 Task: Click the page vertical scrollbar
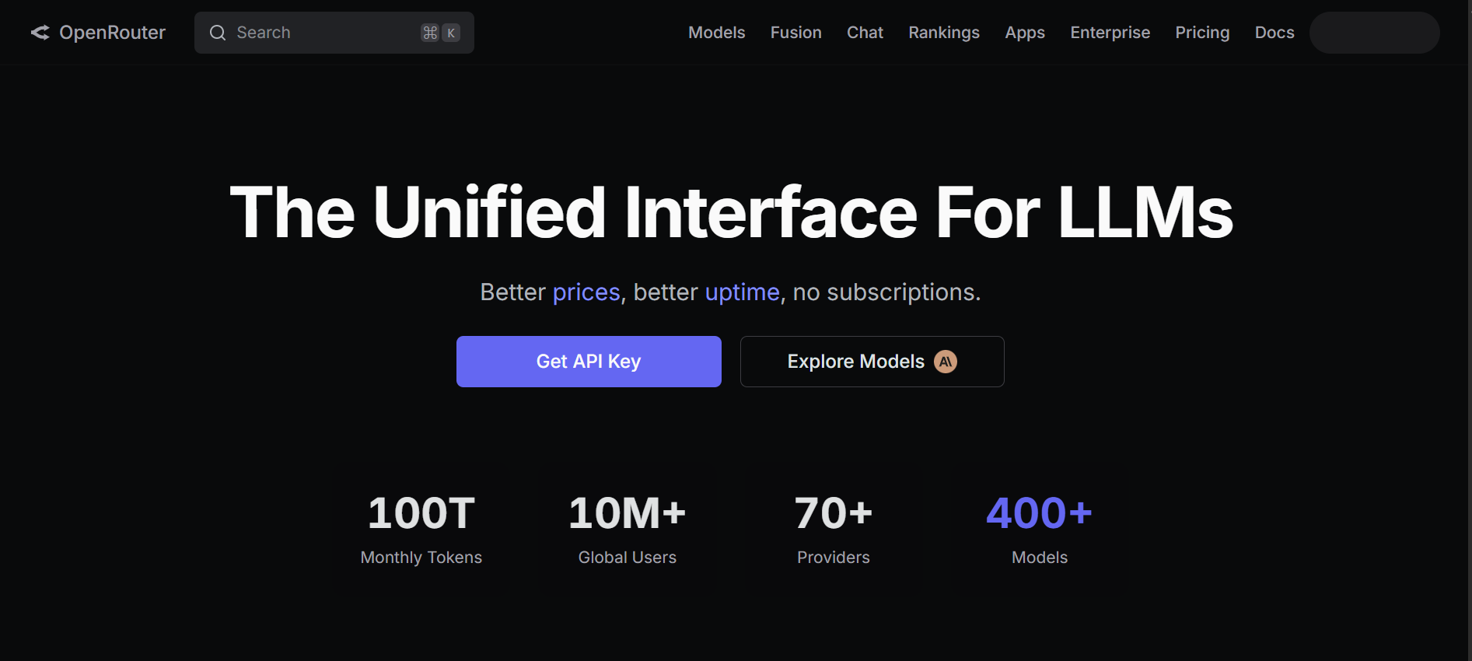point(1468,330)
